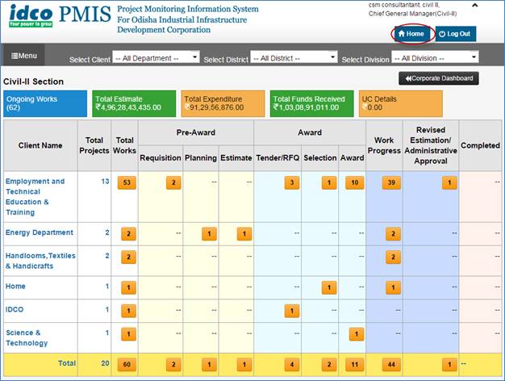The width and height of the screenshot is (505, 381).
Task: Click Energy Department Estimate badge 1
Action: click(244, 234)
